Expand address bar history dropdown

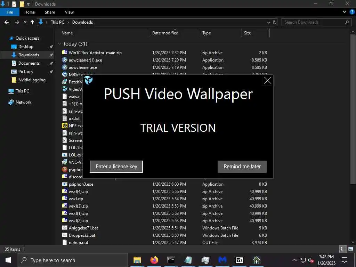point(269,22)
